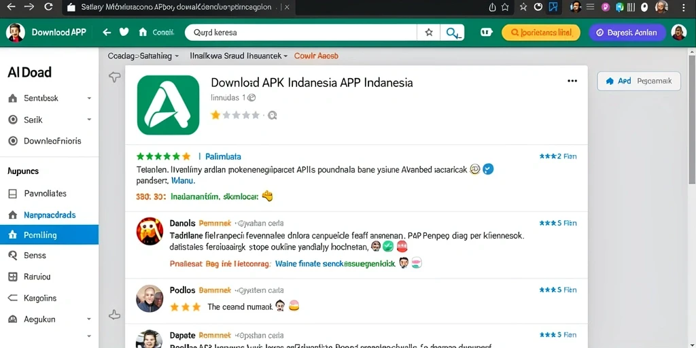Expand the Coadag Satahiing dropdown

click(143, 56)
